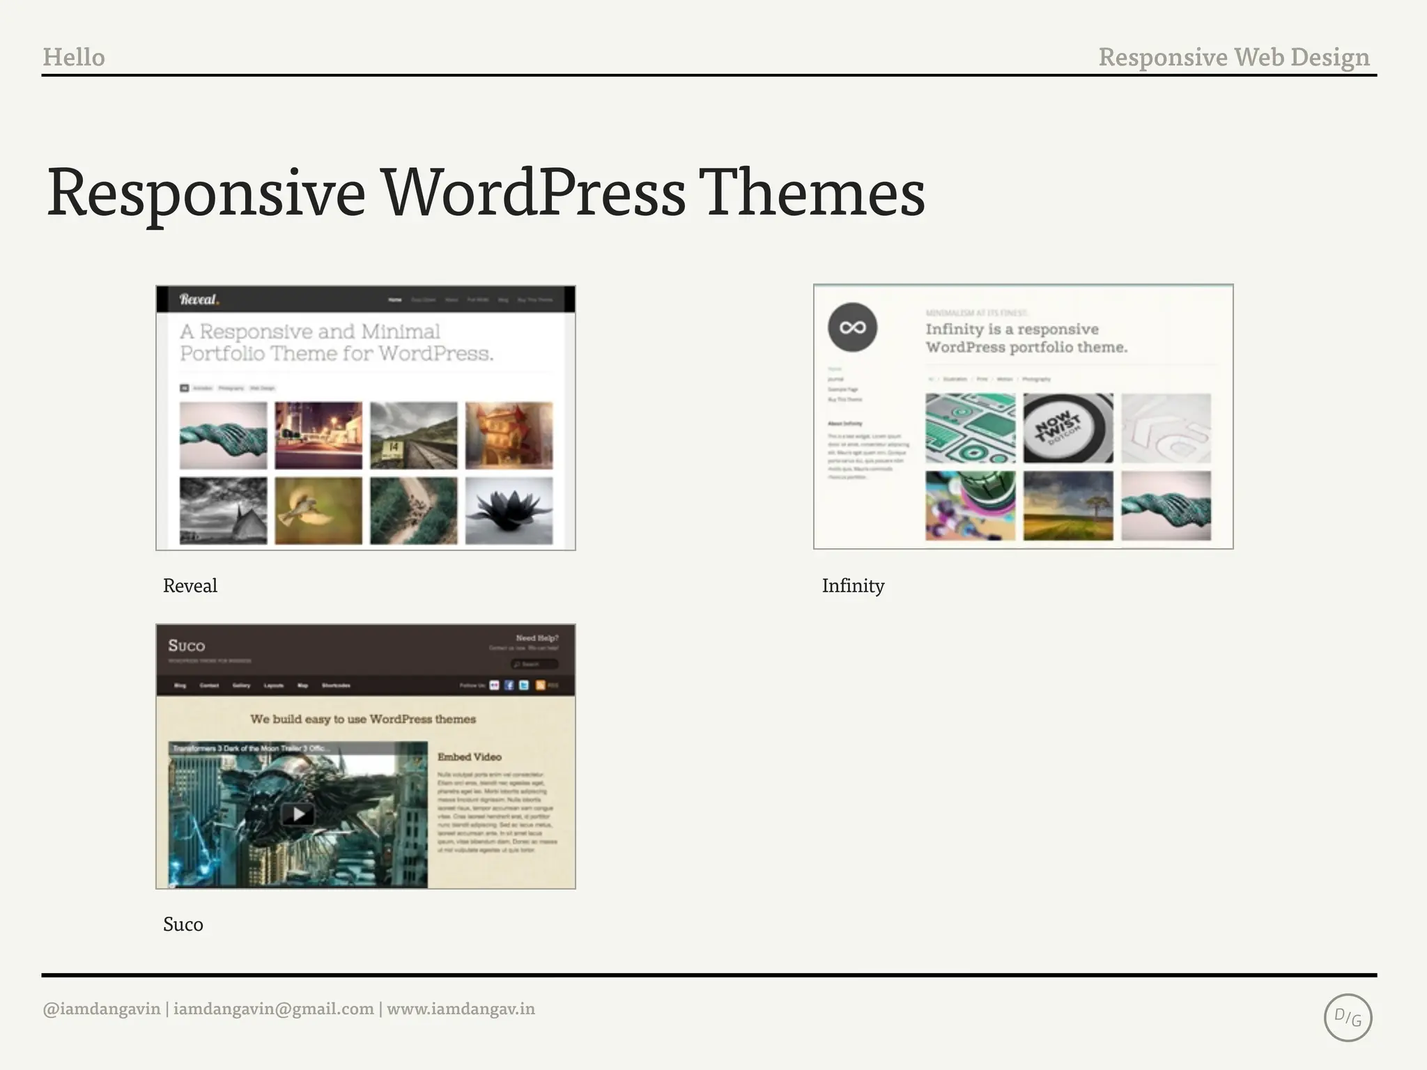Select the Shortcodes item in Suco menu
This screenshot has width=1427, height=1070.
point(336,685)
